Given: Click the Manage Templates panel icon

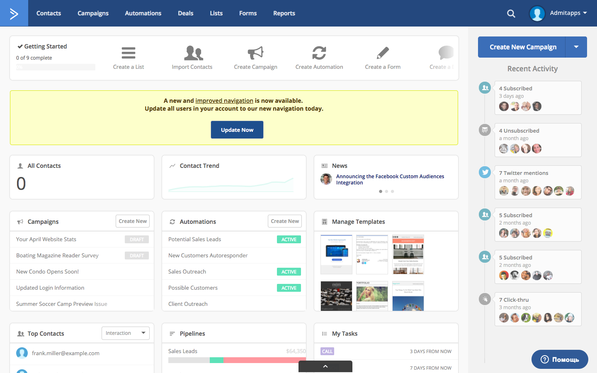Looking at the screenshot, I should point(325,222).
